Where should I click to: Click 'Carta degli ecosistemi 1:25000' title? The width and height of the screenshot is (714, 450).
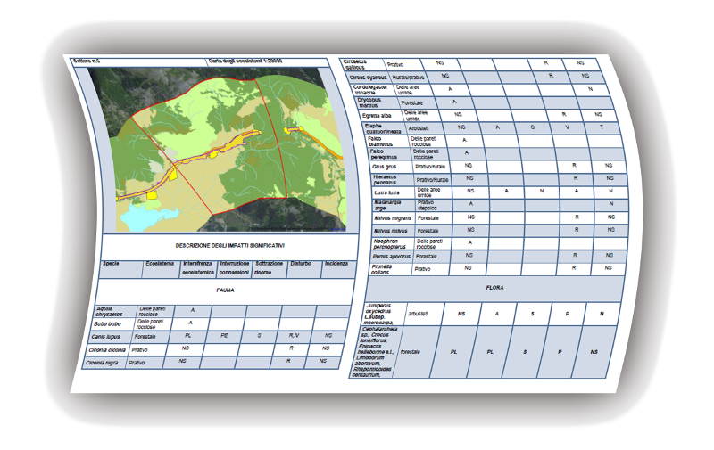pos(245,61)
